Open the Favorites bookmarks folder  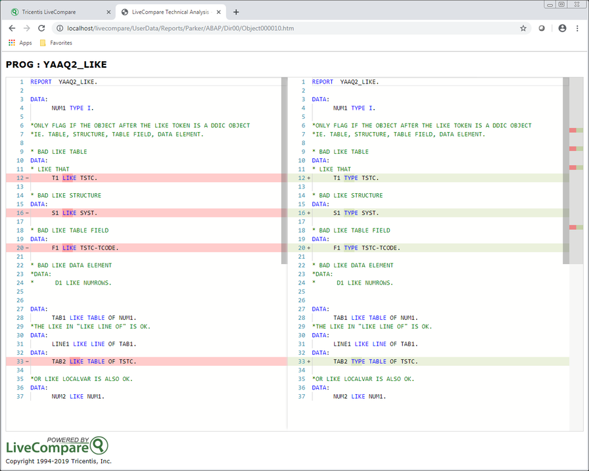click(56, 43)
